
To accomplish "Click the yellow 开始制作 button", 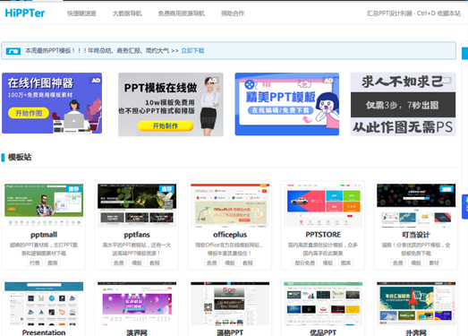I will (x=166, y=125).
